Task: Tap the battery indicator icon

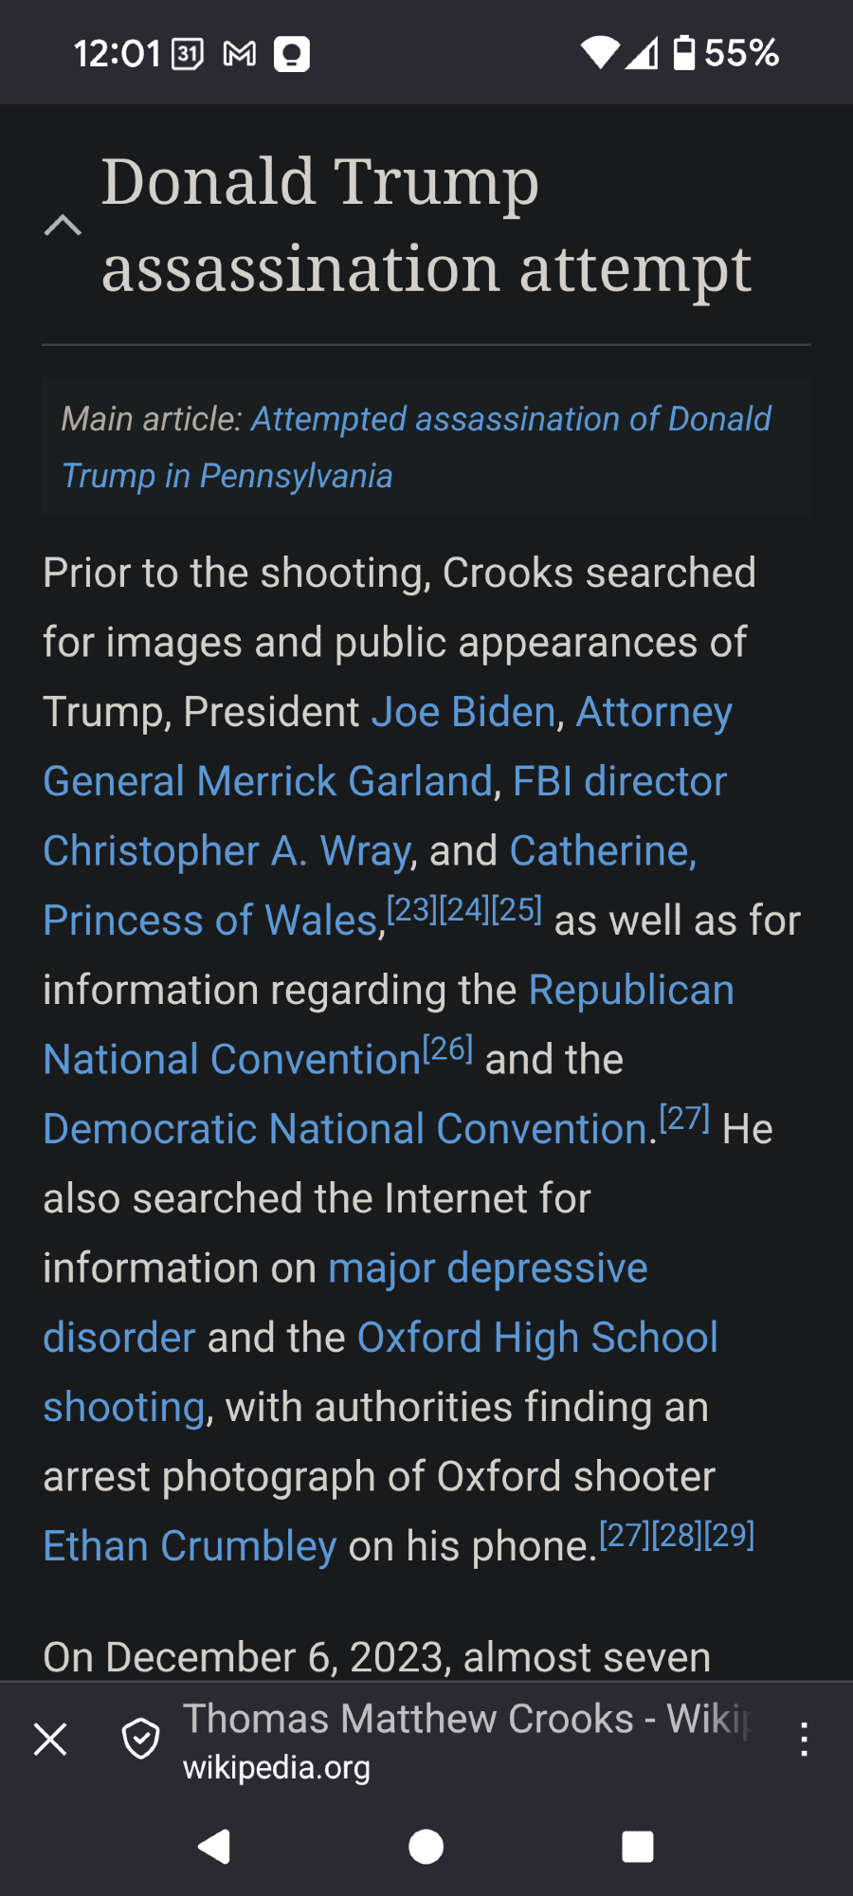Action: [684, 53]
